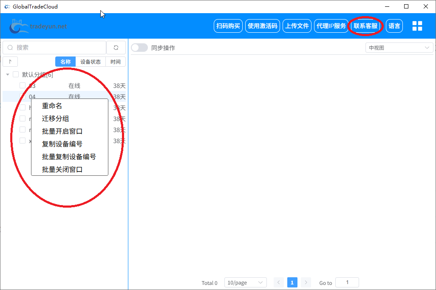Check the 默认分组 group checkbox
The width and height of the screenshot is (436, 290).
point(16,74)
